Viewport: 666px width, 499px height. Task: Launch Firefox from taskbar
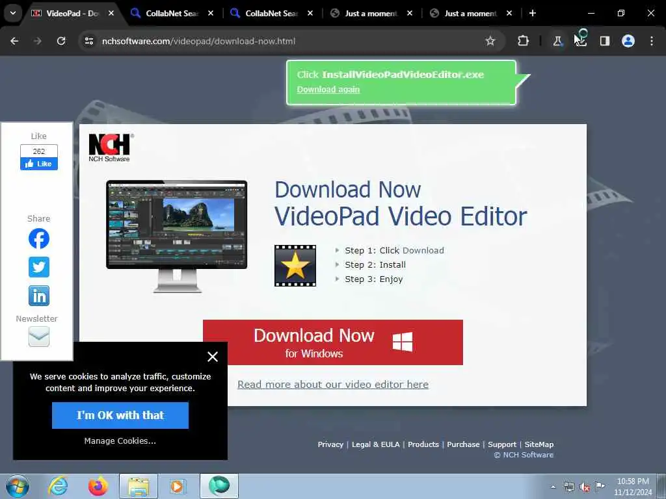[98, 486]
